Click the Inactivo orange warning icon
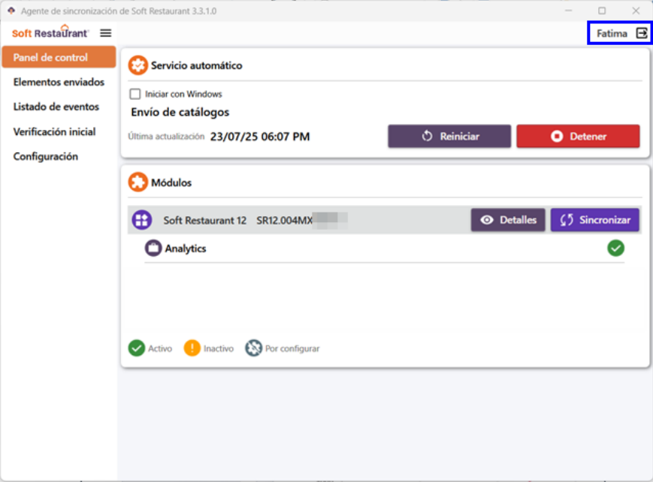Image resolution: width=653 pixels, height=482 pixels. click(x=192, y=348)
